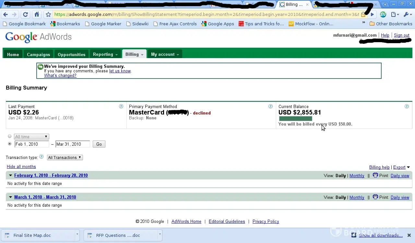Bookmark this page with the star icon
The height and width of the screenshot is (243, 415).
click(48, 15)
